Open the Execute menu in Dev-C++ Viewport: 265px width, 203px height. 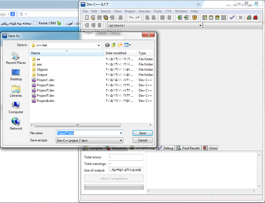tap(144, 11)
